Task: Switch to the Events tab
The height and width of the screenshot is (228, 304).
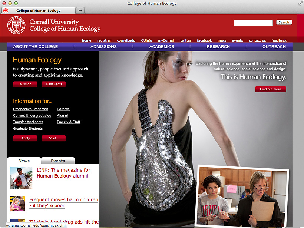Action: [x=58, y=161]
